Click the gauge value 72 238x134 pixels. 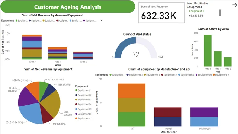(x=136, y=55)
